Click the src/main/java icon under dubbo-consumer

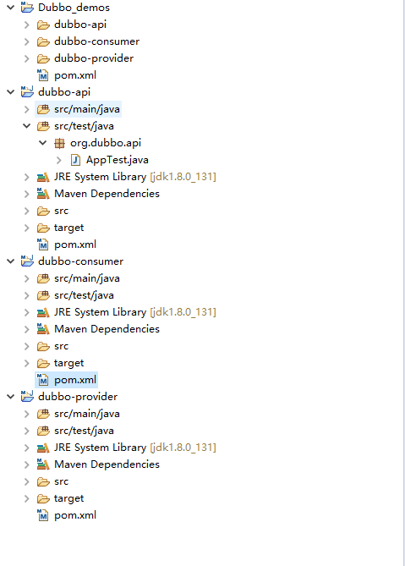43,278
